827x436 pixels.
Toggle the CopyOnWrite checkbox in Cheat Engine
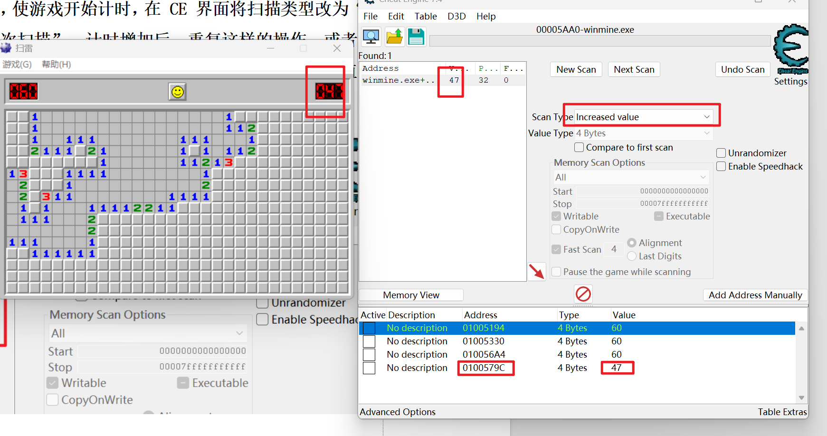point(556,229)
